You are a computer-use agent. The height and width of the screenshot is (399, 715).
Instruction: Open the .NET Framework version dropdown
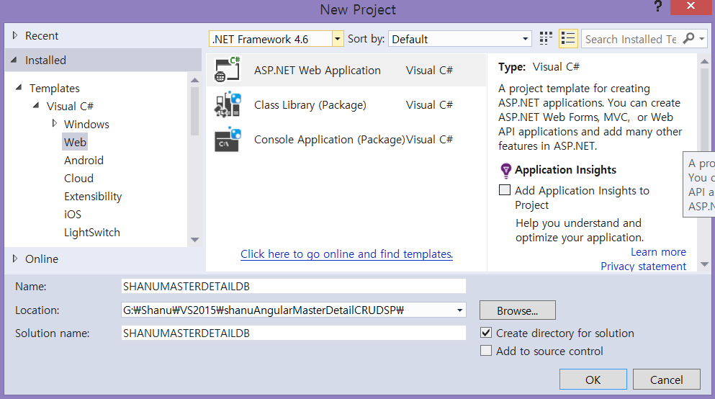pyautogui.click(x=338, y=39)
